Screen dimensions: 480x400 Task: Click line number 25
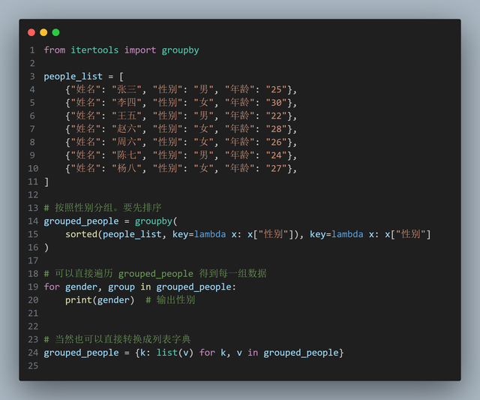[33, 366]
